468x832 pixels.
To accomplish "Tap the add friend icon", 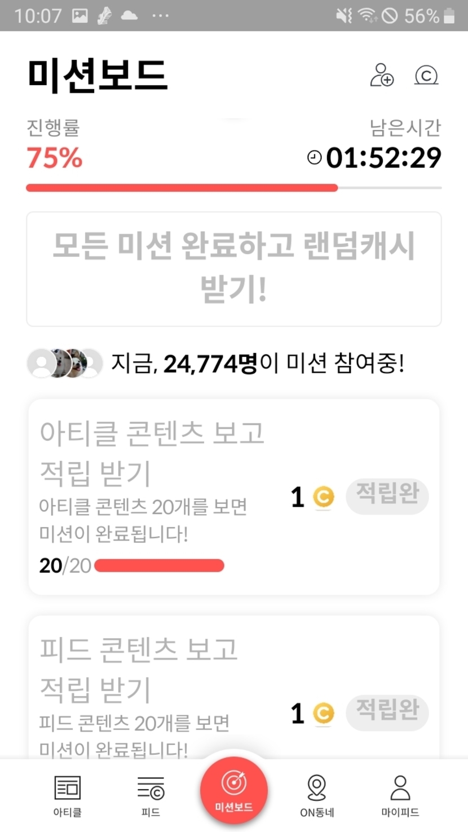I will 382,75.
